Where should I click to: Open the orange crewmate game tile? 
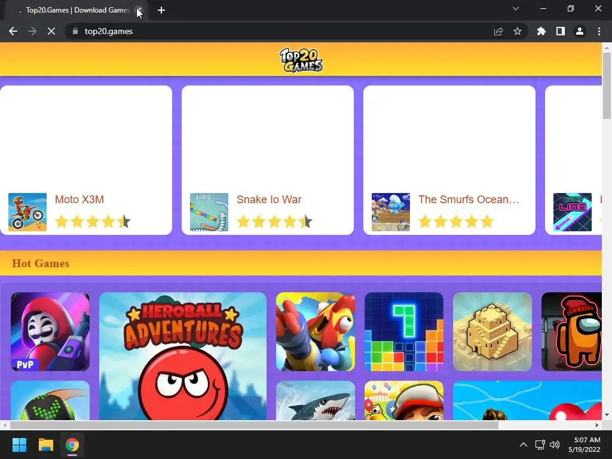point(572,331)
